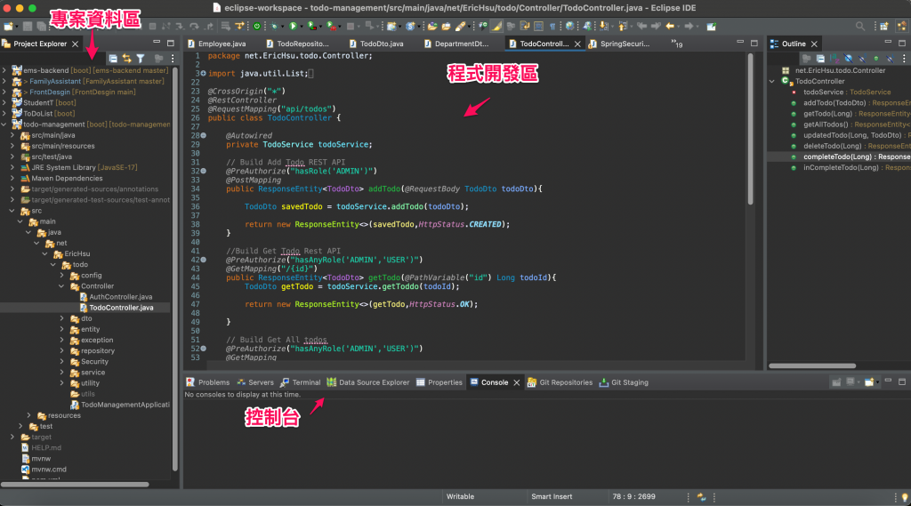Close the Console view tab
Viewport: 911px width, 506px height.
[518, 382]
